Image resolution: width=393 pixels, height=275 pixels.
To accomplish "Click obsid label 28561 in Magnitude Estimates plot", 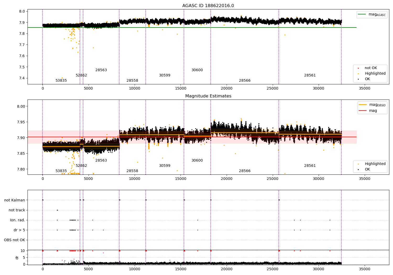I will pyautogui.click(x=310, y=166).
